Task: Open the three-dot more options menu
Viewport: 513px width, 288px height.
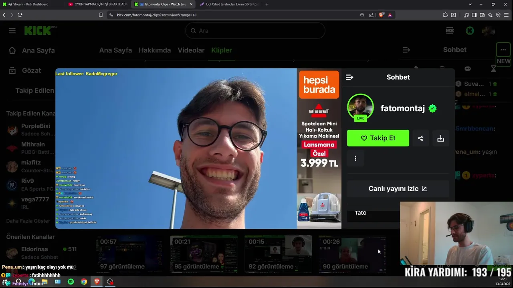Action: tap(355, 158)
